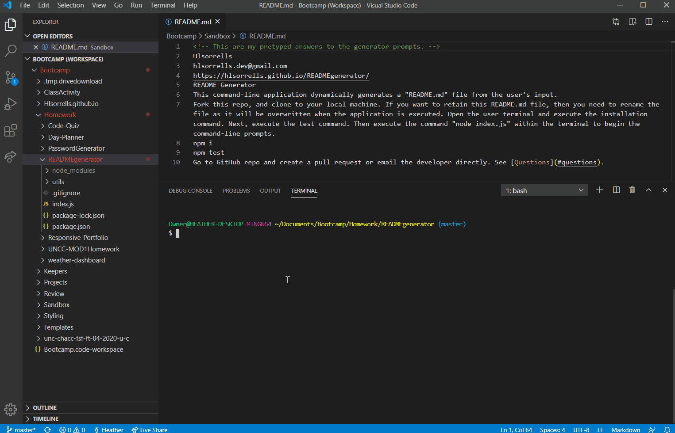Maximize the terminal panel size
The image size is (675, 433).
(x=648, y=190)
